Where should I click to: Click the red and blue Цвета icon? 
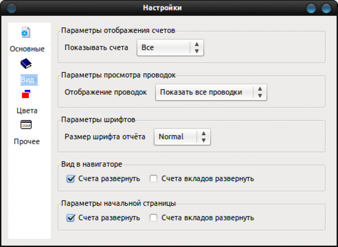pos(26,94)
